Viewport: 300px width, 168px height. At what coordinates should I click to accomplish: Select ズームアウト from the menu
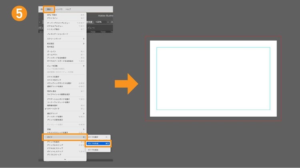(x=65, y=55)
